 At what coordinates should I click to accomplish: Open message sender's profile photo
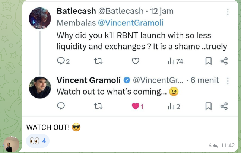point(11,144)
